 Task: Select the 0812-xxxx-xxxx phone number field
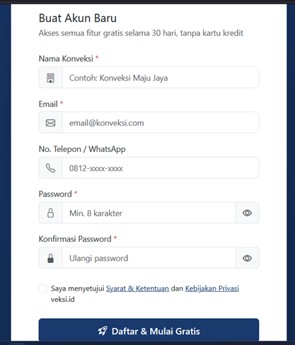click(161, 168)
